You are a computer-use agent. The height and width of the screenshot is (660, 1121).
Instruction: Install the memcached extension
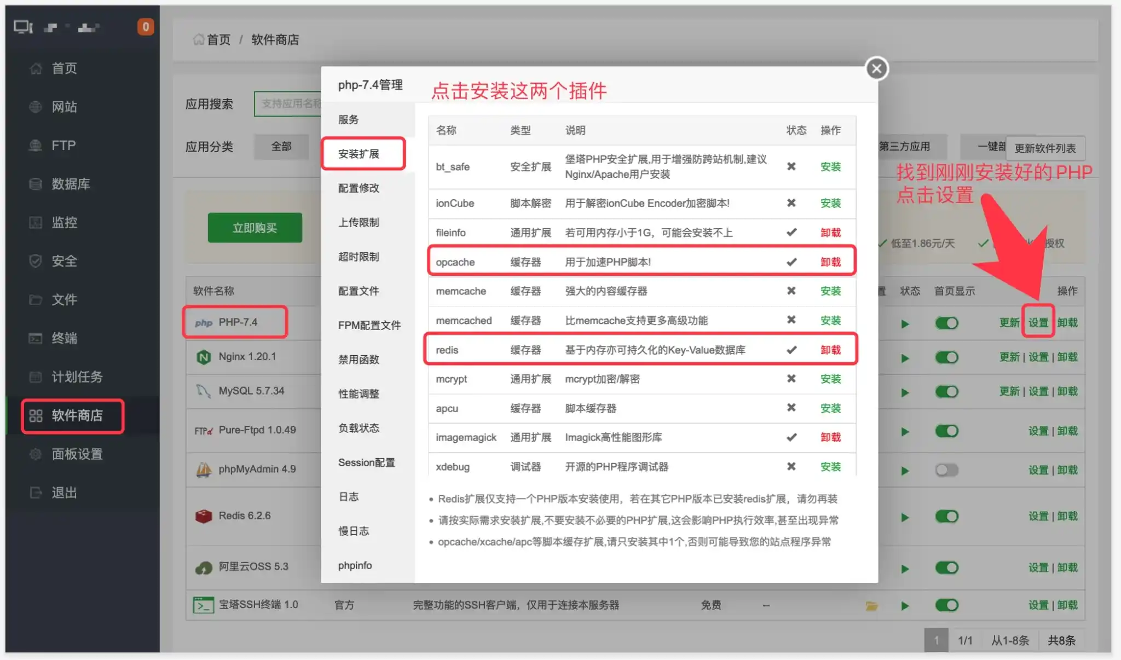click(831, 320)
